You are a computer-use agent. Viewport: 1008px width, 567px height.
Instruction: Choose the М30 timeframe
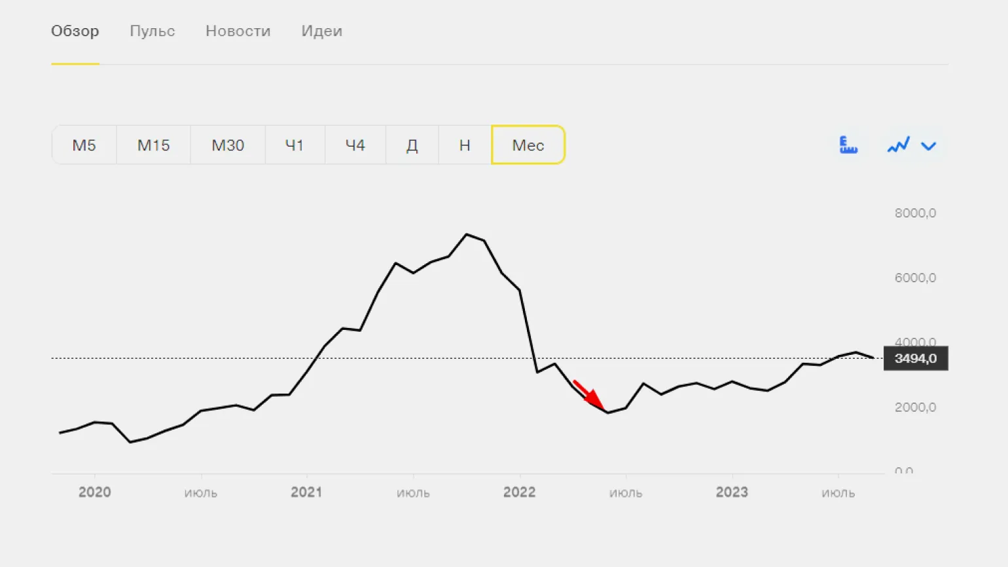point(228,145)
